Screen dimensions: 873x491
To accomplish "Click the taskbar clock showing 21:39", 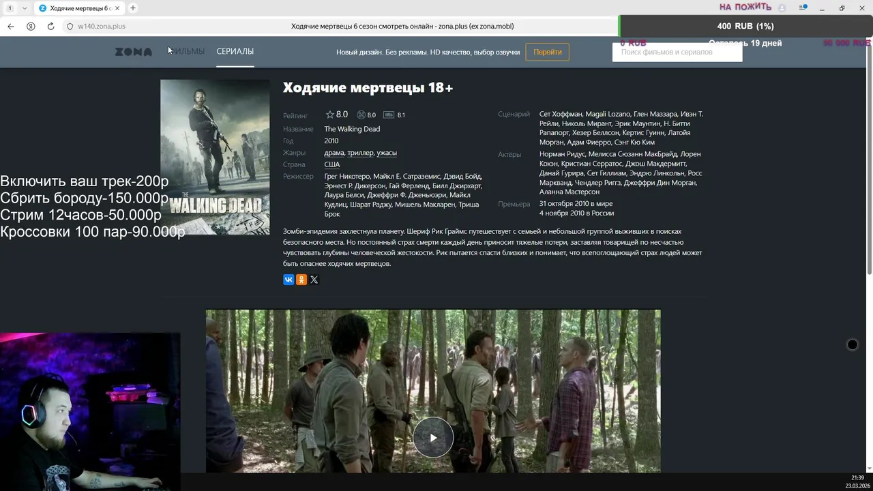I will [857, 478].
